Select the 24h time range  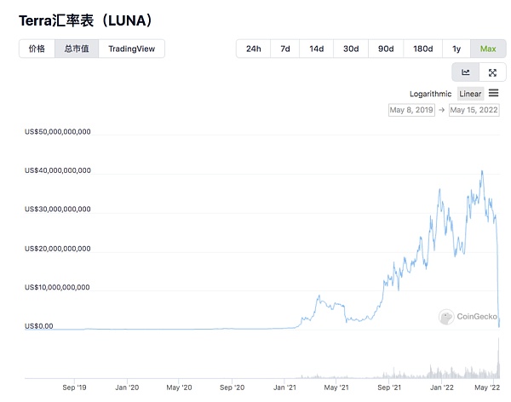(253, 49)
